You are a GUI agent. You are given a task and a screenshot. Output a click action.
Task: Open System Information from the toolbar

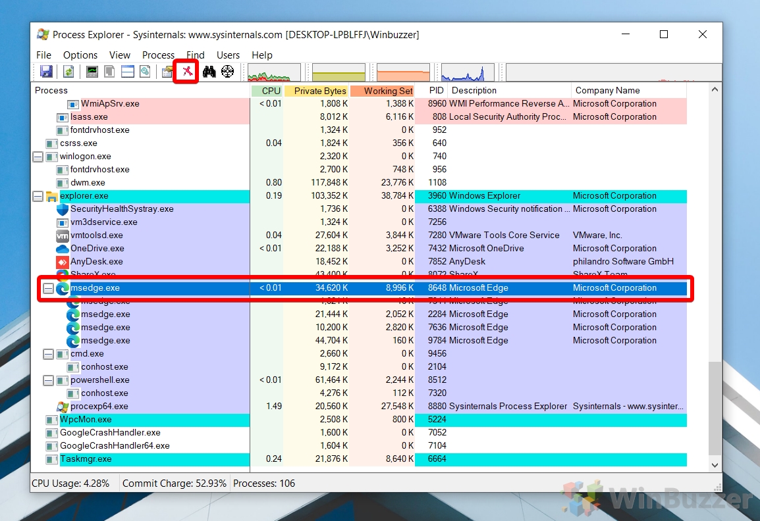tap(92, 72)
